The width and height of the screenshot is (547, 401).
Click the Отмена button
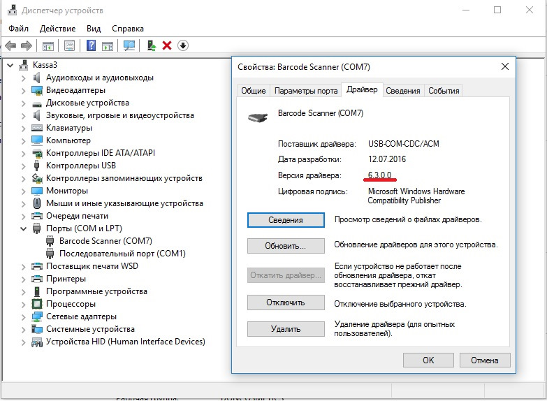pyautogui.click(x=485, y=360)
